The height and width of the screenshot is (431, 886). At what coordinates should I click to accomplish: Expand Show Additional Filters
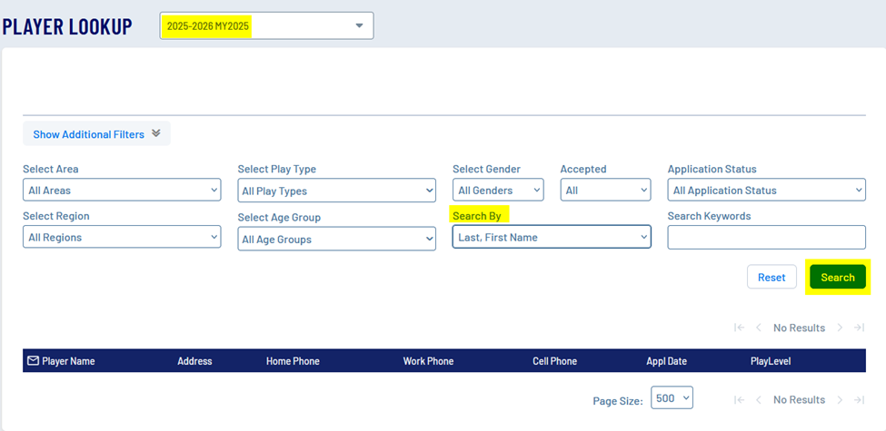96,134
